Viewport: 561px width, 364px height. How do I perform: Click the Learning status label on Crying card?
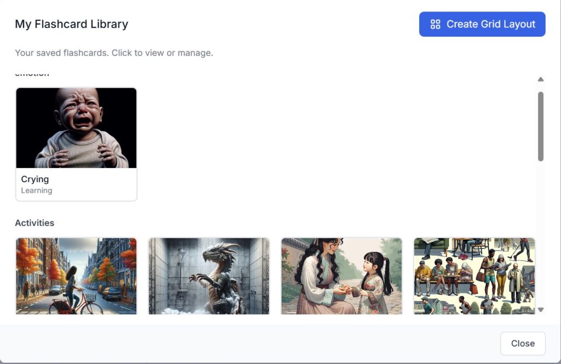tap(37, 190)
